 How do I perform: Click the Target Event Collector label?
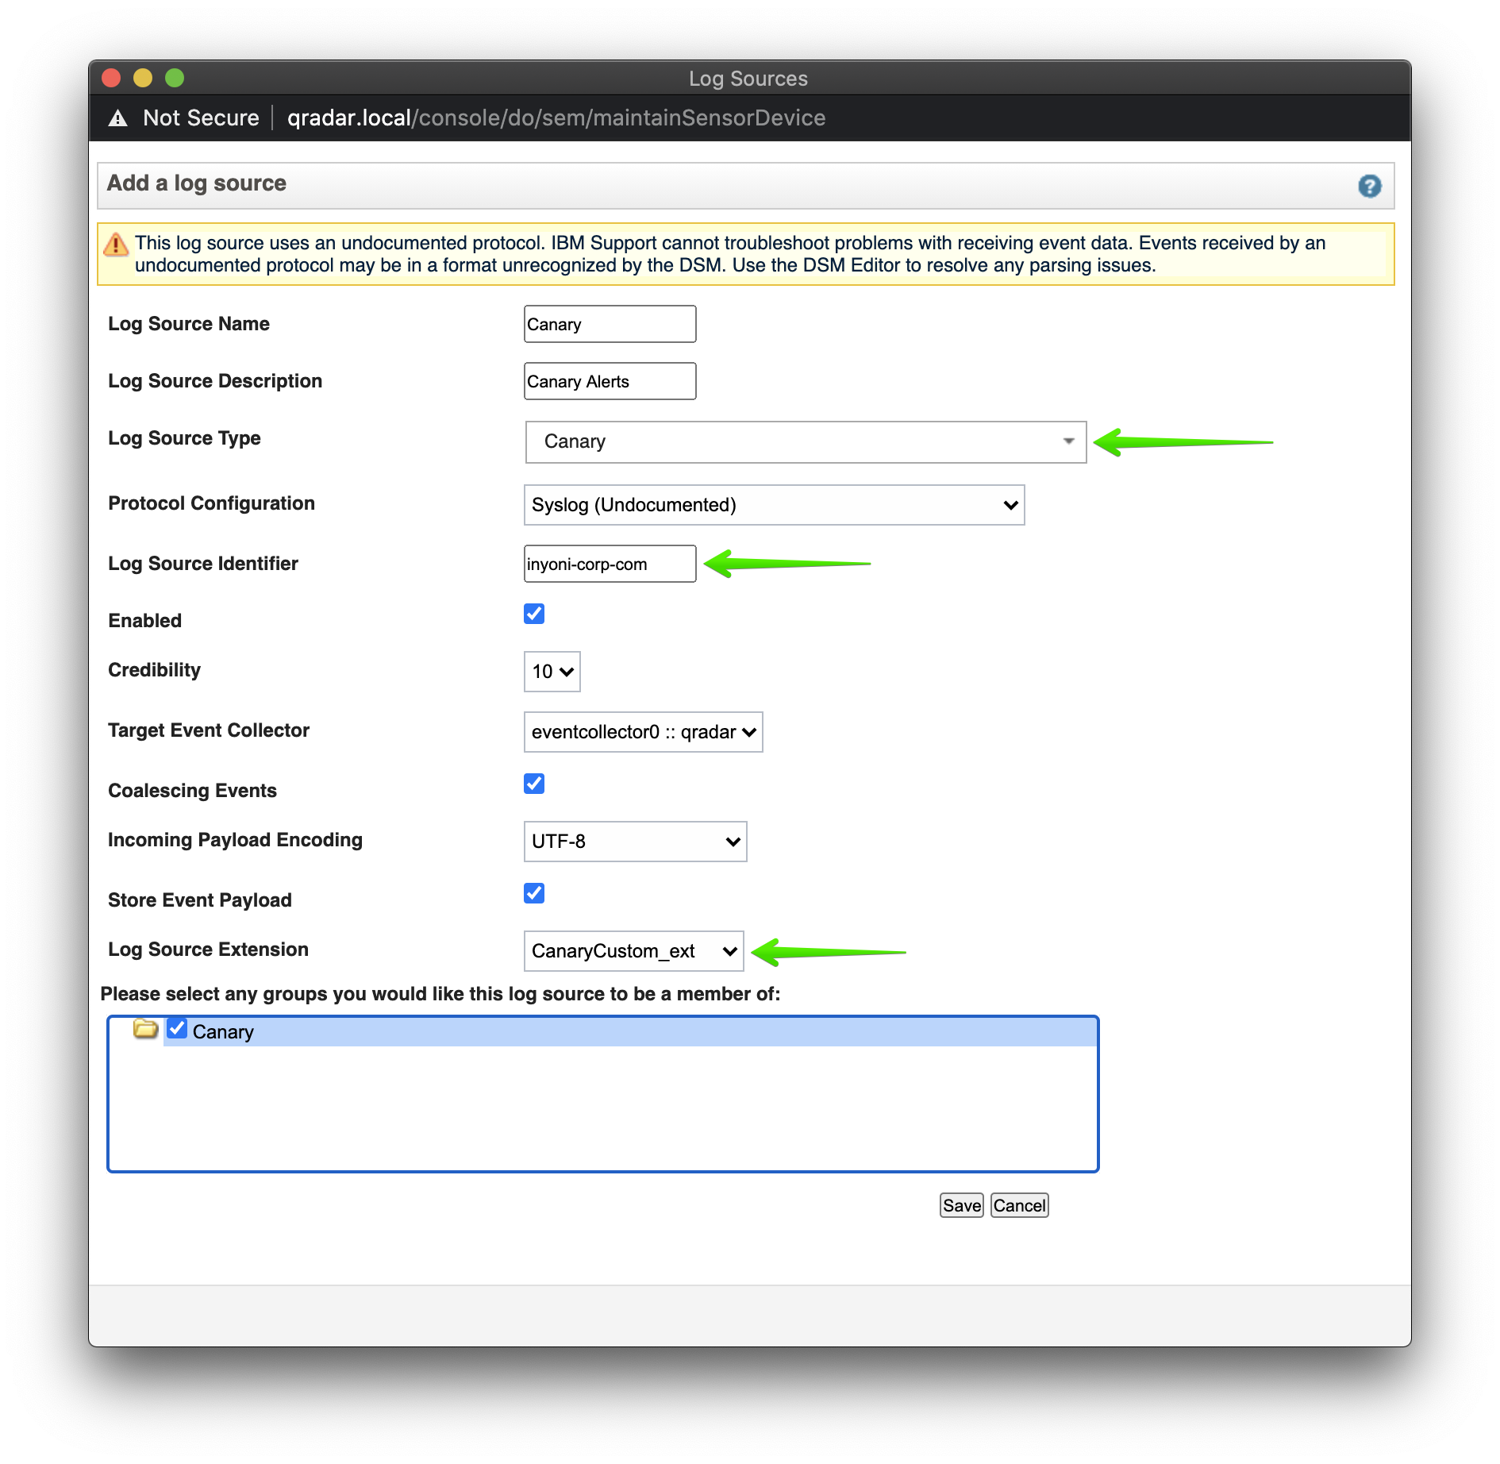209,730
